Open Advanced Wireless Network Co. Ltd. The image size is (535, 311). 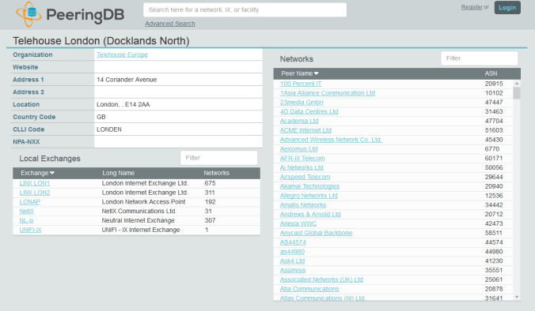331,140
